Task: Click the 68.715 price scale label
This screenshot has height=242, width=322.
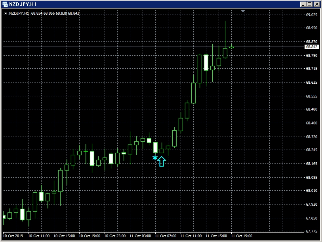Action: [312, 69]
